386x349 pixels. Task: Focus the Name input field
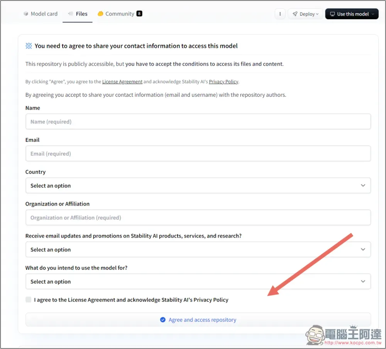(198, 121)
